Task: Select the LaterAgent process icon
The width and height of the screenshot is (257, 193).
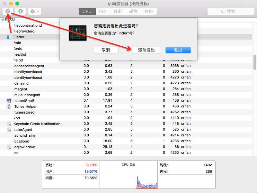Action: click(9, 130)
